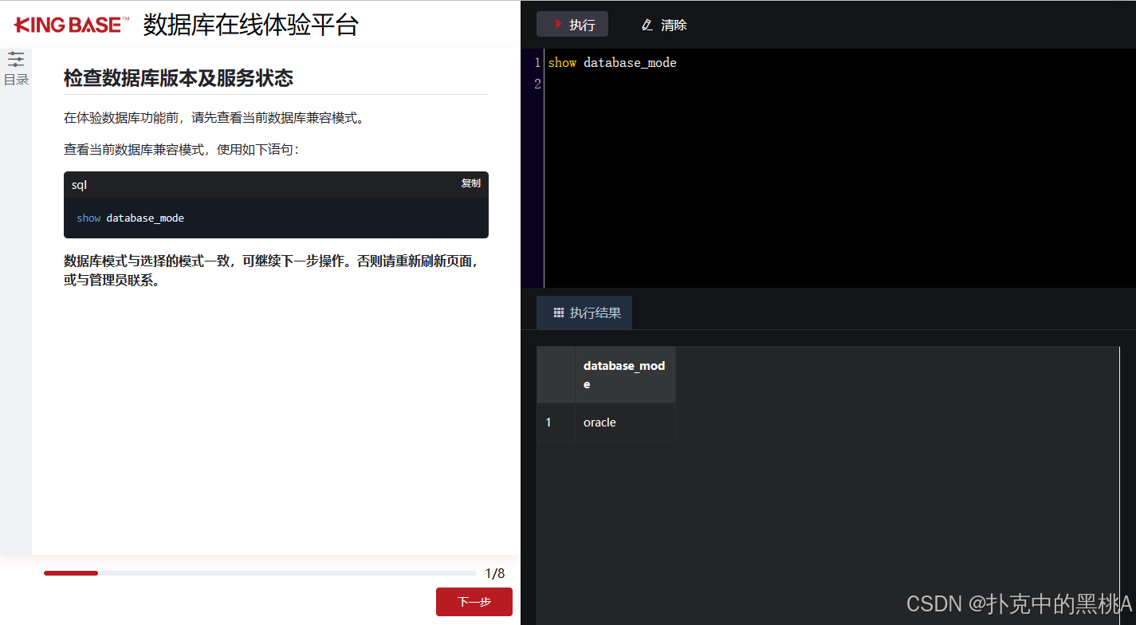This screenshot has width=1136, height=625.
Task: Click the 数据库在线体验平台 title
Action: pos(251,25)
